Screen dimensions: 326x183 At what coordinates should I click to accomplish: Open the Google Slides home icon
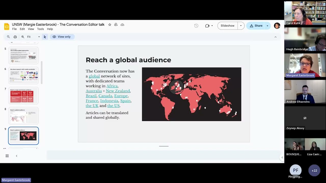(7, 26)
